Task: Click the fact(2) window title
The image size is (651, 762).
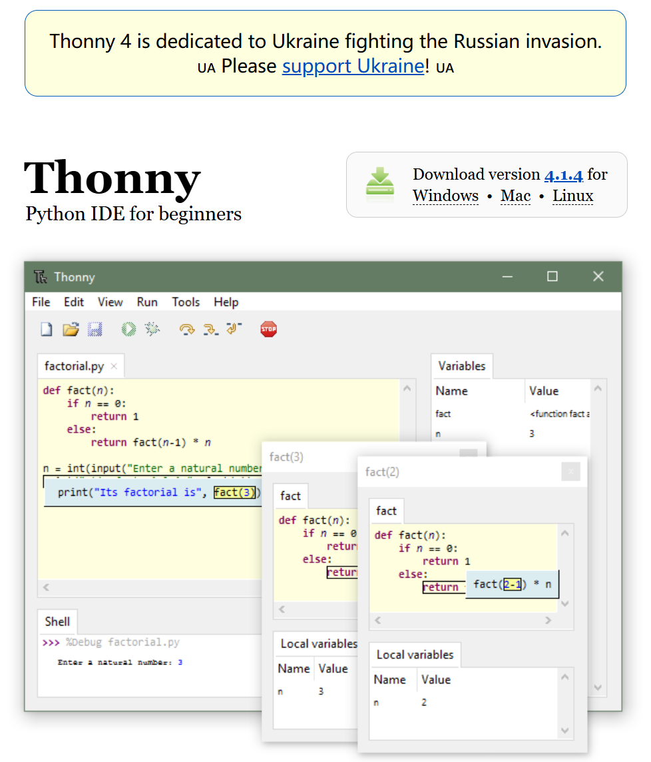Action: coord(382,472)
